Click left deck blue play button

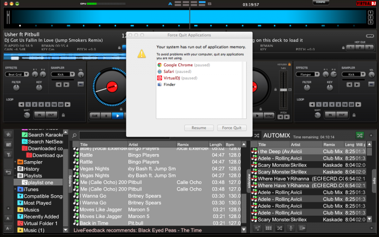click(117, 116)
